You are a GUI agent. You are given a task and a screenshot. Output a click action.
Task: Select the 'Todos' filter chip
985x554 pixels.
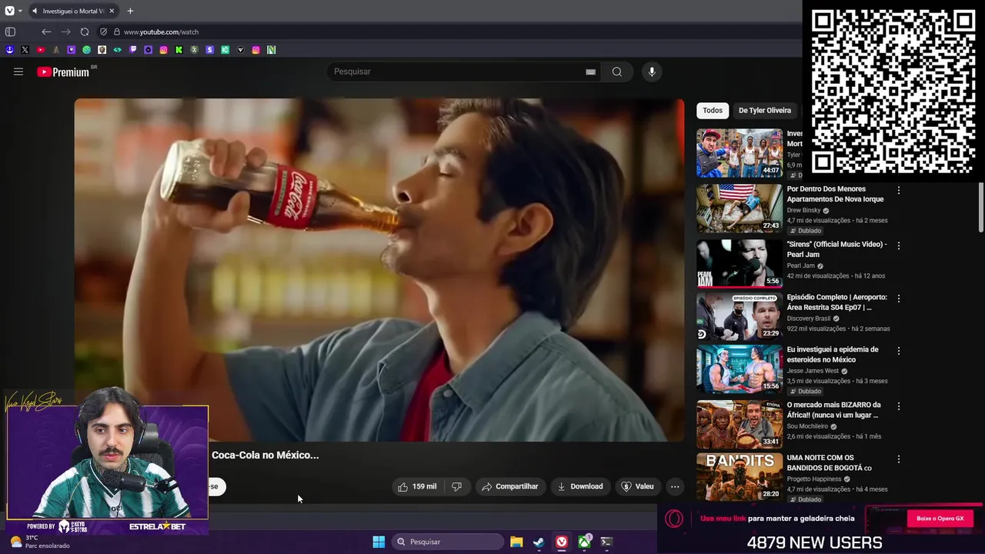713,110
